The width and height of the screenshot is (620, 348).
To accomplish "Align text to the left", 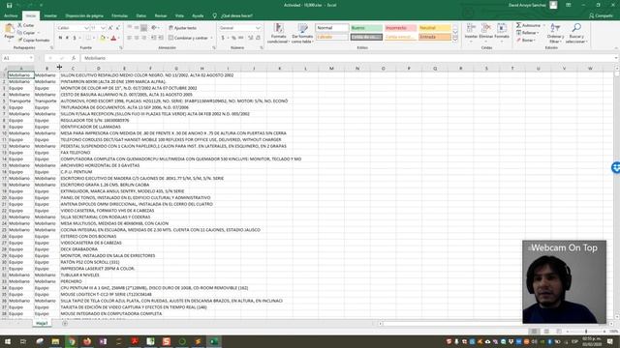I will click(x=129, y=38).
